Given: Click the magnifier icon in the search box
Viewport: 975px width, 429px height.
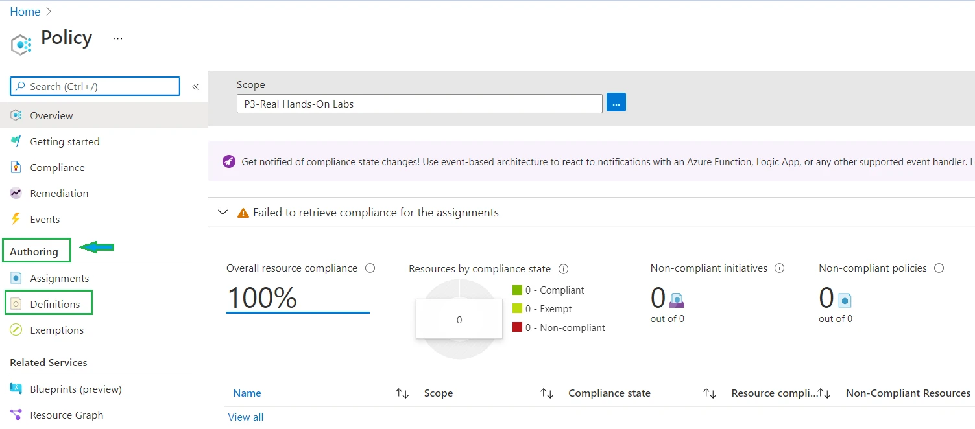Looking at the screenshot, I should (20, 86).
